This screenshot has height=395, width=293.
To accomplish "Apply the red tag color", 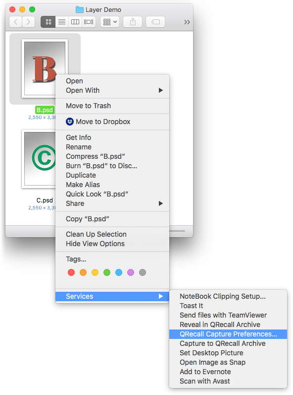I will click(x=71, y=272).
